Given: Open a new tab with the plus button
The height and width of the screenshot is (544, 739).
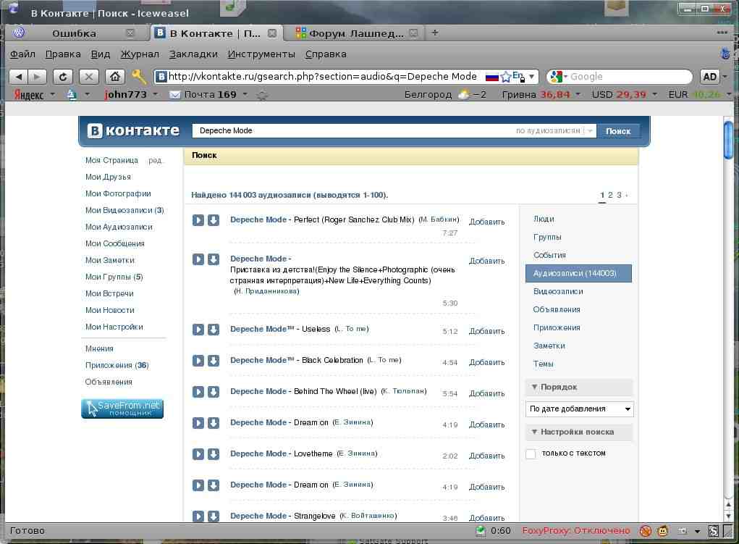Looking at the screenshot, I should 435,33.
